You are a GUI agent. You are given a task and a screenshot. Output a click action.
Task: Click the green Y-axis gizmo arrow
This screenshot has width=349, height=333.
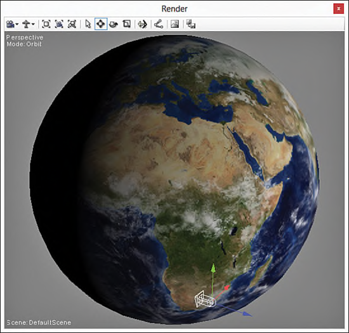pos(213,268)
